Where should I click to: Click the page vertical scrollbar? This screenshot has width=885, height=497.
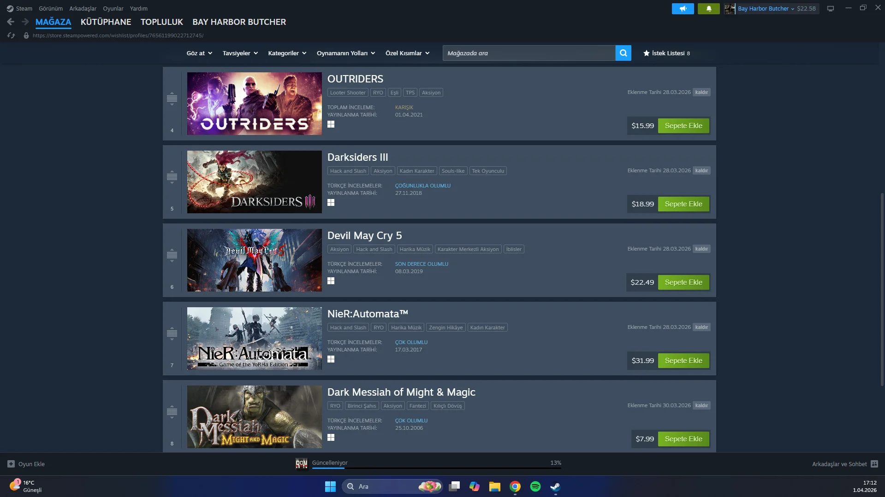pyautogui.click(x=882, y=289)
